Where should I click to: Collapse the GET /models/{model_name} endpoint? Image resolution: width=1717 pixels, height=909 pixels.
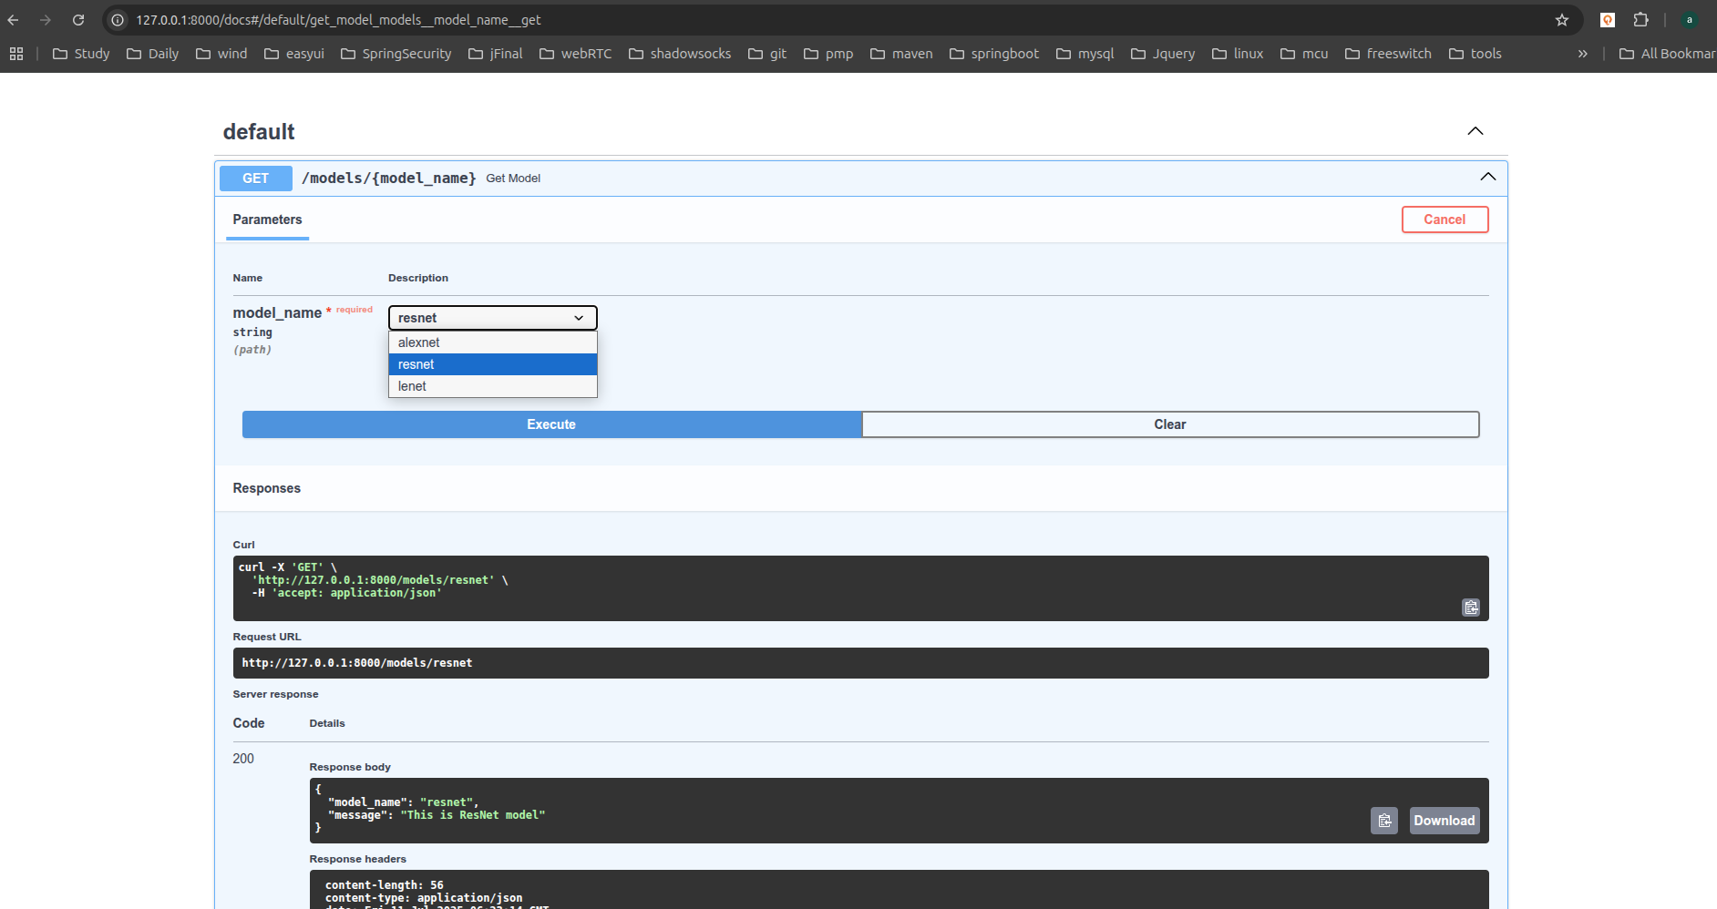point(1487,178)
